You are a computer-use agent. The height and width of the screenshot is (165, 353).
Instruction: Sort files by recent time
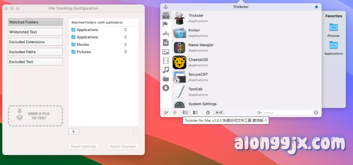(x=208, y=112)
